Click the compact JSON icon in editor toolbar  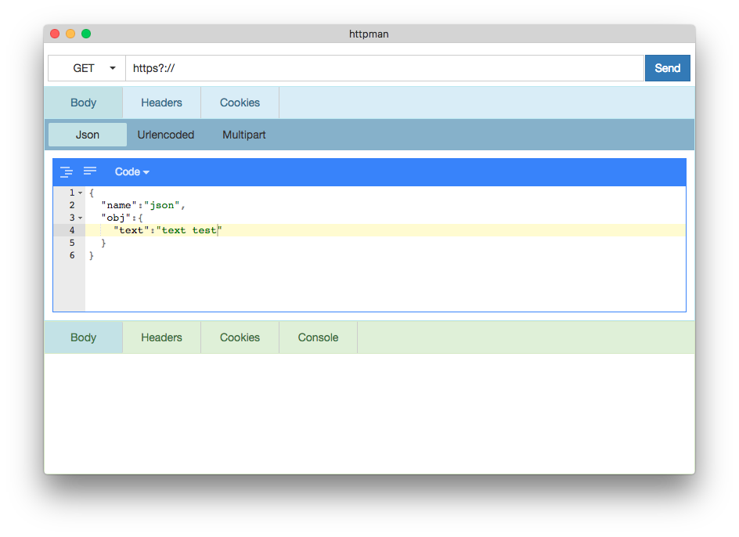(x=90, y=171)
